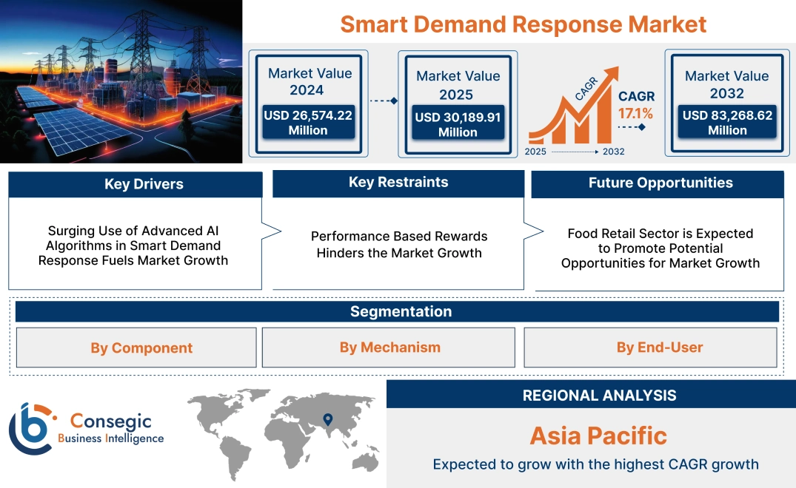Collapse the Regional Analysis section

click(600, 395)
